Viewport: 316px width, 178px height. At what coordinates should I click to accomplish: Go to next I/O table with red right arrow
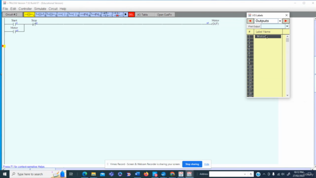point(286,21)
